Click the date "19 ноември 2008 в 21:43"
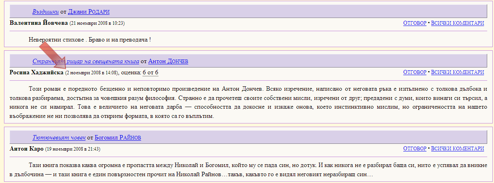The height and width of the screenshot is (183, 494). tap(73, 149)
